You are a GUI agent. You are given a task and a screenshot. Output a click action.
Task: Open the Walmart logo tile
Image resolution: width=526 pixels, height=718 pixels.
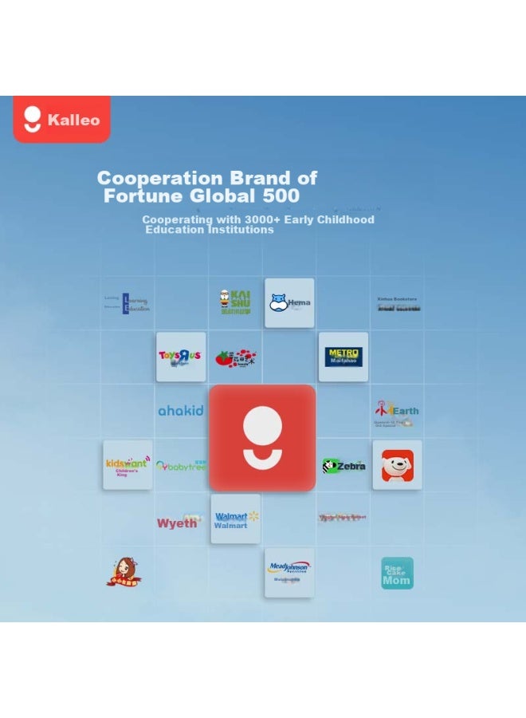(236, 519)
